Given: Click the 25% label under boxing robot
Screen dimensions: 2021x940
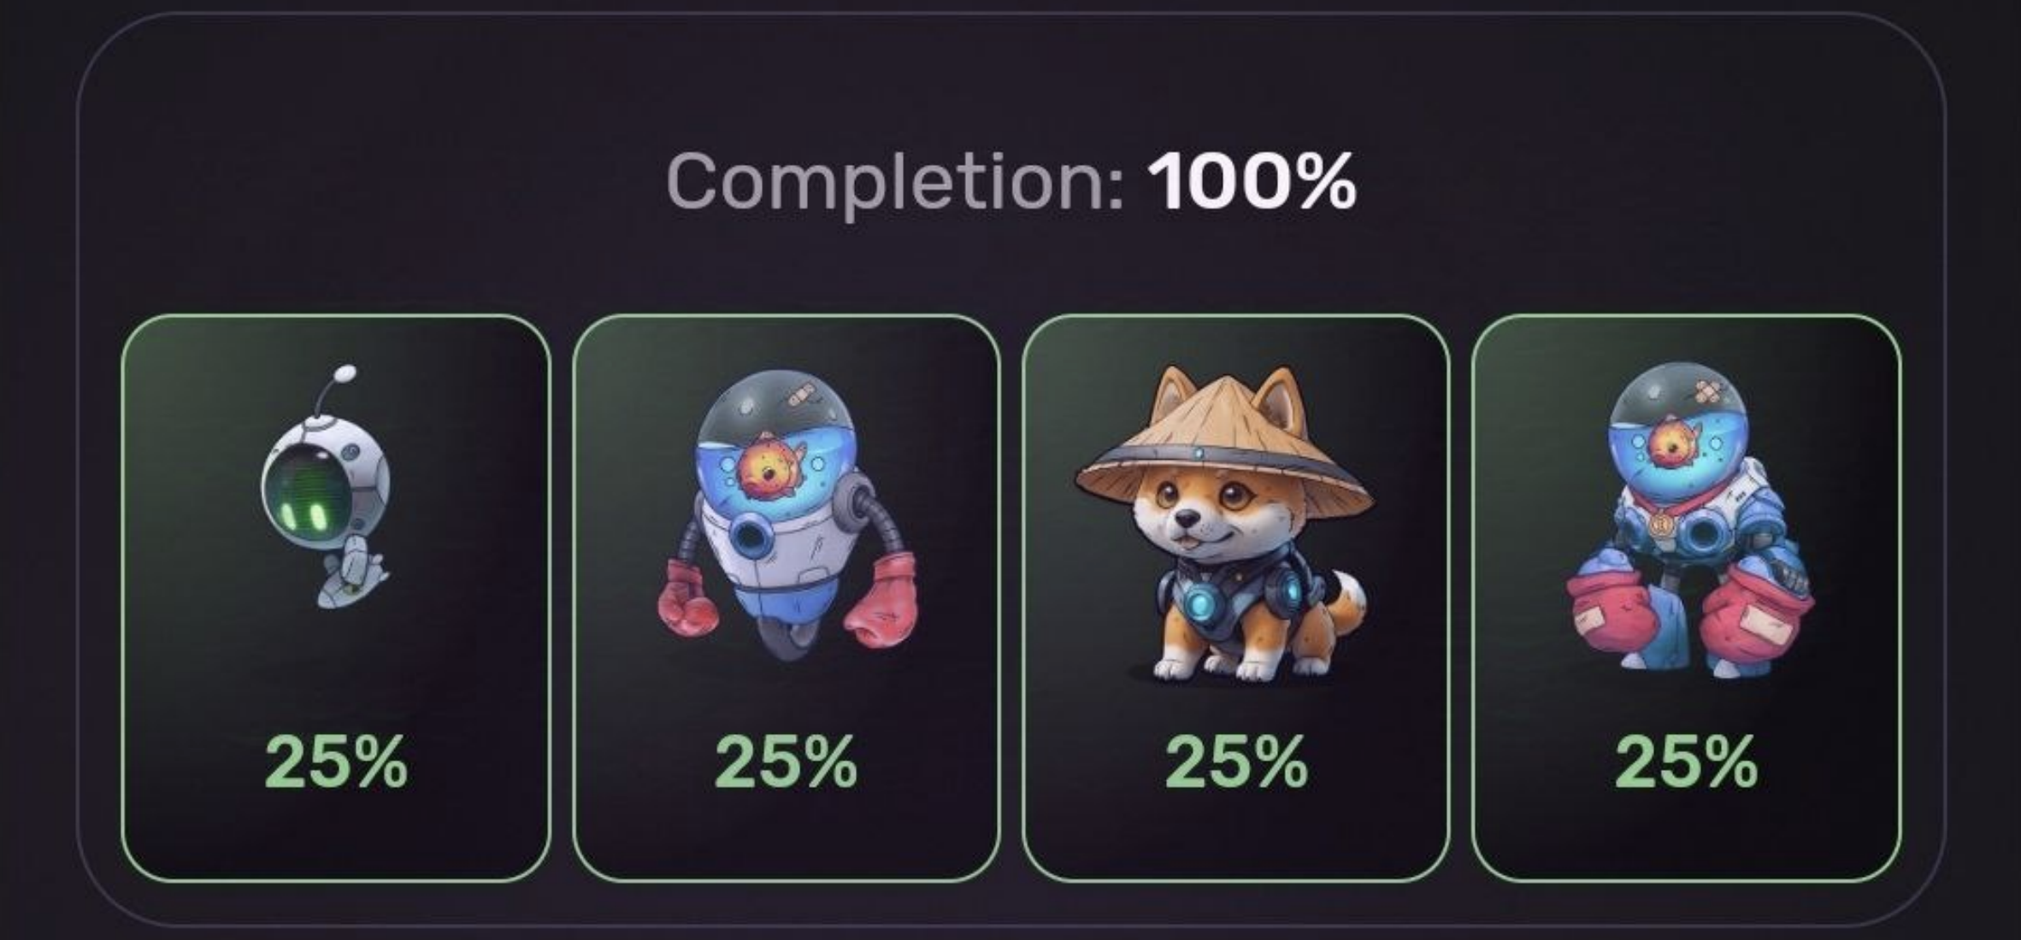Looking at the screenshot, I should click(x=786, y=762).
